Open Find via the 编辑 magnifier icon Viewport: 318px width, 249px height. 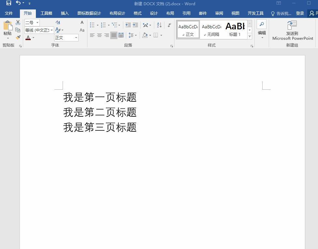point(261,24)
